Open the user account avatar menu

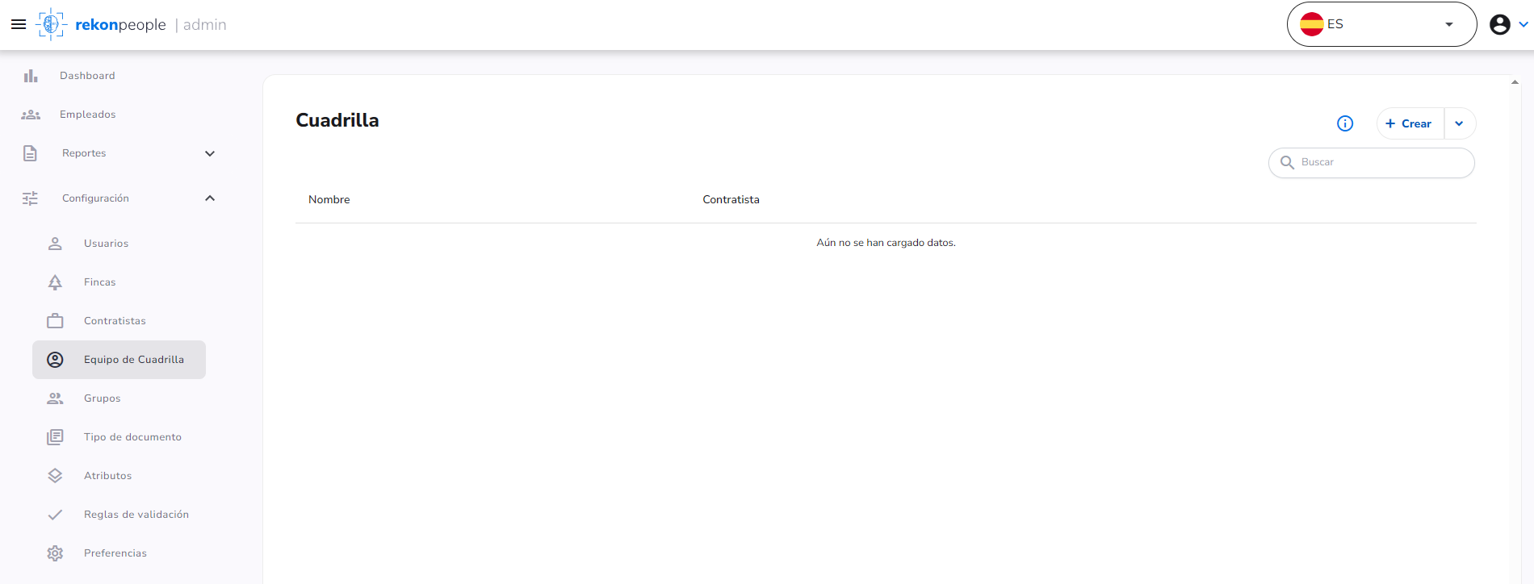coord(1500,24)
